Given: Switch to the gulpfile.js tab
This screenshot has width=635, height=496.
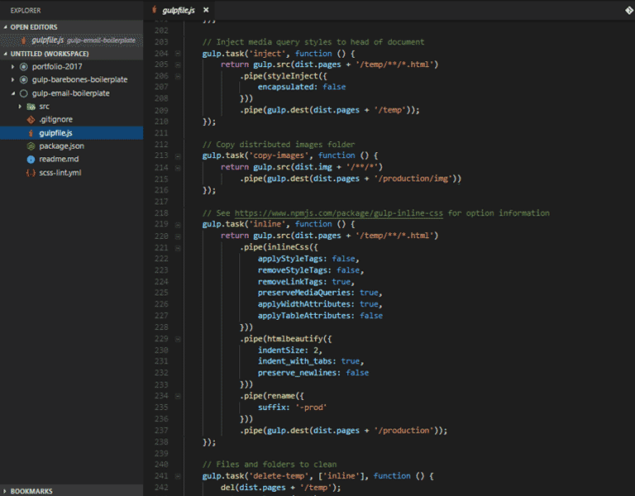Looking at the screenshot, I should (x=179, y=10).
